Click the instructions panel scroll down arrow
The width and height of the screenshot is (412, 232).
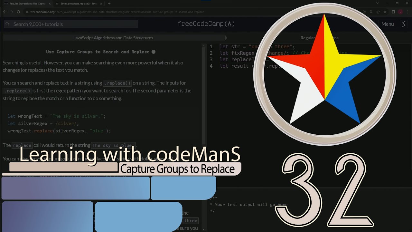204,229
